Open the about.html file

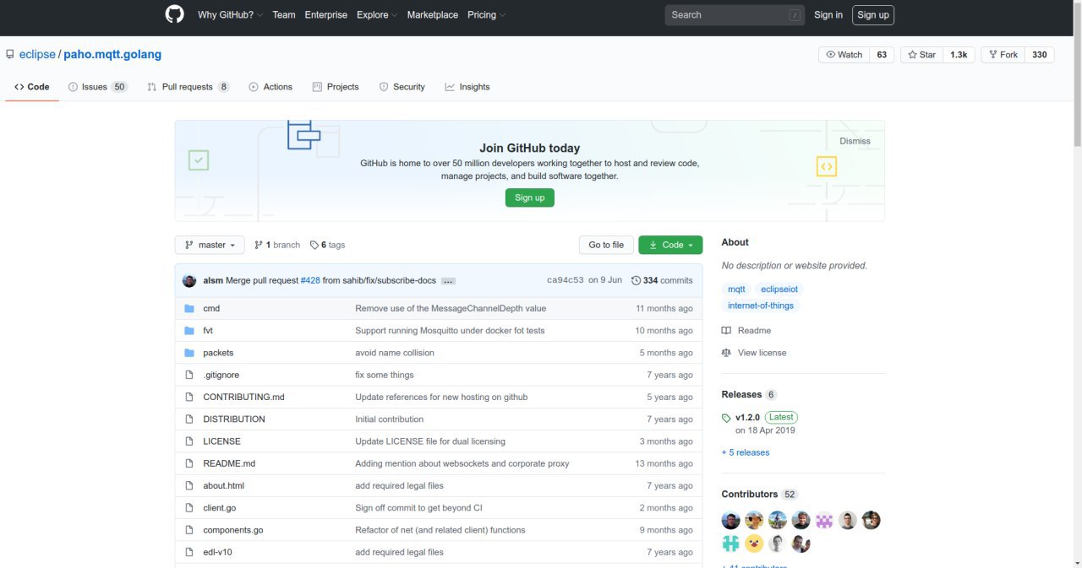[x=223, y=486]
